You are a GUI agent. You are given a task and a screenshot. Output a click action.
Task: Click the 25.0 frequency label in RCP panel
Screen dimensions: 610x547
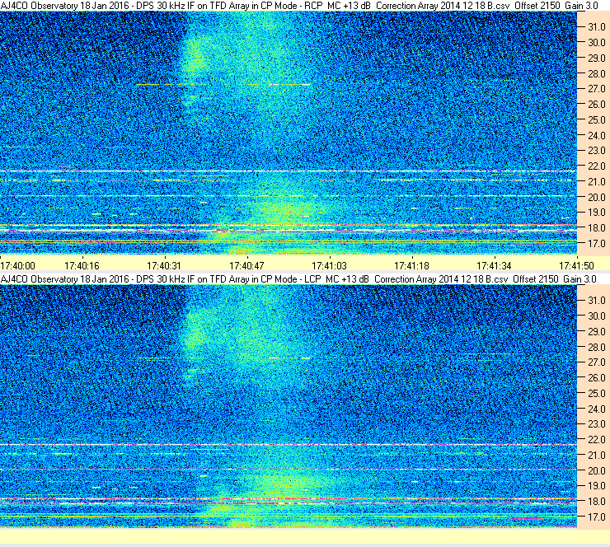click(596, 119)
